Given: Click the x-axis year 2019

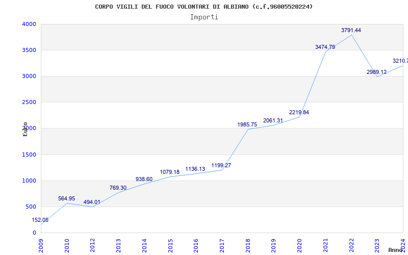Looking at the screenshot, I should click(x=273, y=245).
